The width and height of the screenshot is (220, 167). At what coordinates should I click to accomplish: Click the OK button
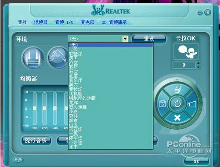click(x=196, y=161)
